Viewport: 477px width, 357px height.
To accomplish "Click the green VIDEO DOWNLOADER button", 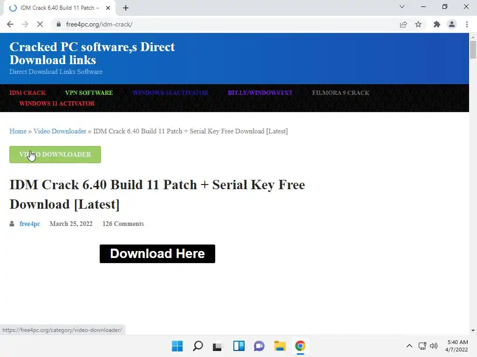I will coord(55,154).
